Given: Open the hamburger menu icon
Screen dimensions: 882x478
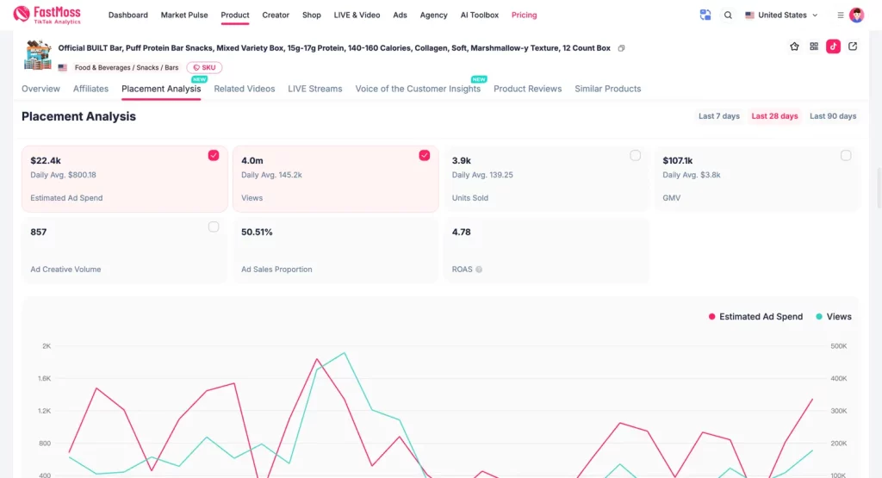Looking at the screenshot, I should pyautogui.click(x=841, y=16).
